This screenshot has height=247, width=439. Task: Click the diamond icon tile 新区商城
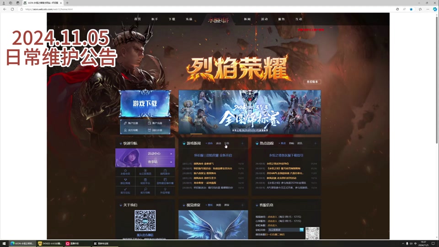(x=125, y=181)
